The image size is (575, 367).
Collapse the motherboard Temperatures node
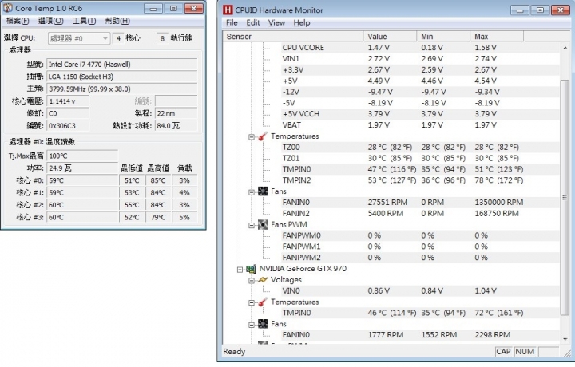pyautogui.click(x=252, y=137)
